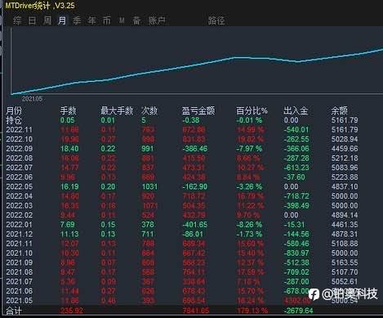Switch to the 季 quarterly tab
Image resolution: width=383 pixels, height=318 pixels.
pyautogui.click(x=77, y=20)
